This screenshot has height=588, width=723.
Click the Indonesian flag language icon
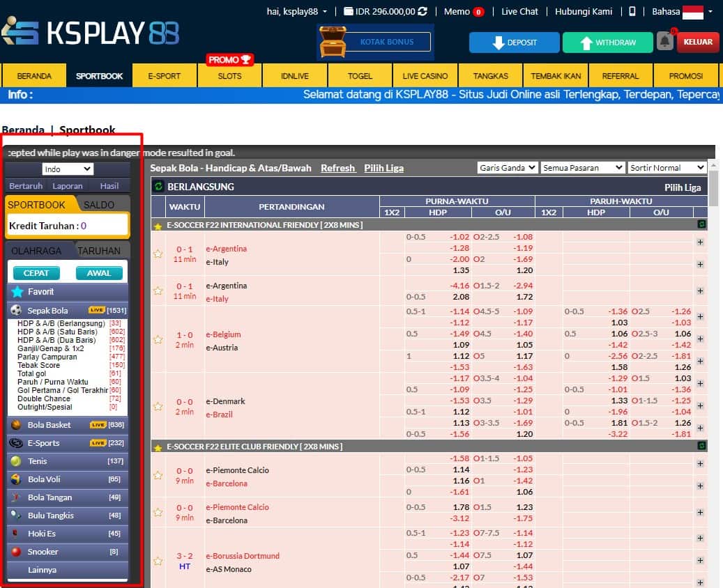tap(692, 12)
